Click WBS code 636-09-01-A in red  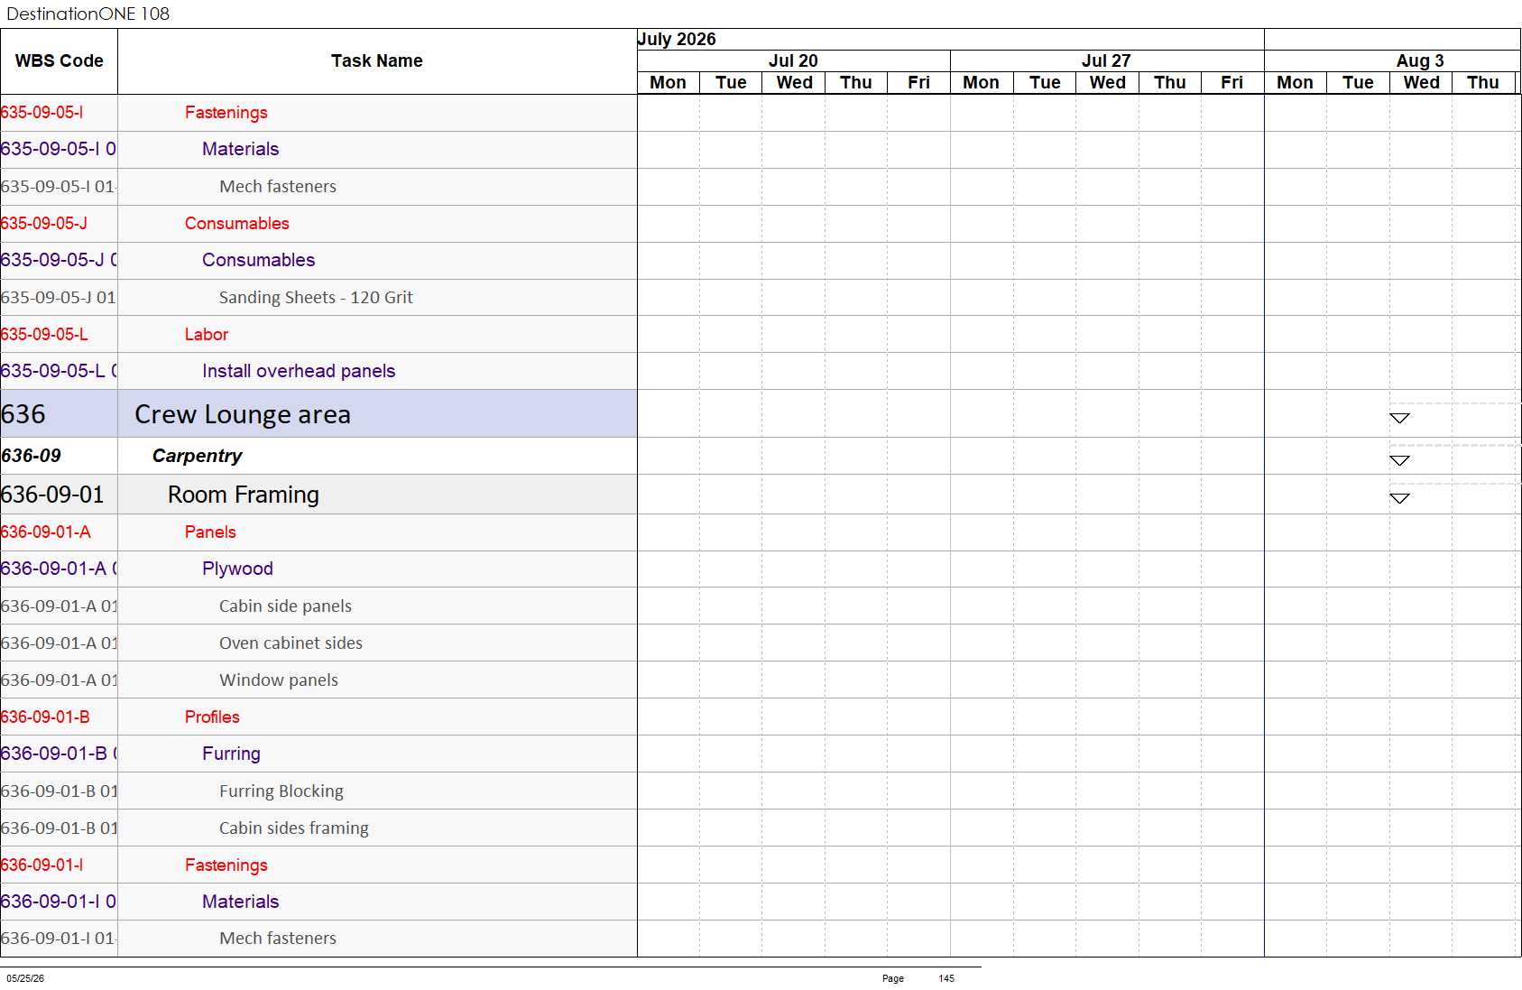click(x=46, y=532)
